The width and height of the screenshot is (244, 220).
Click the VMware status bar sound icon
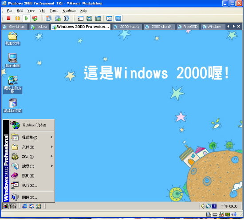tap(234, 214)
